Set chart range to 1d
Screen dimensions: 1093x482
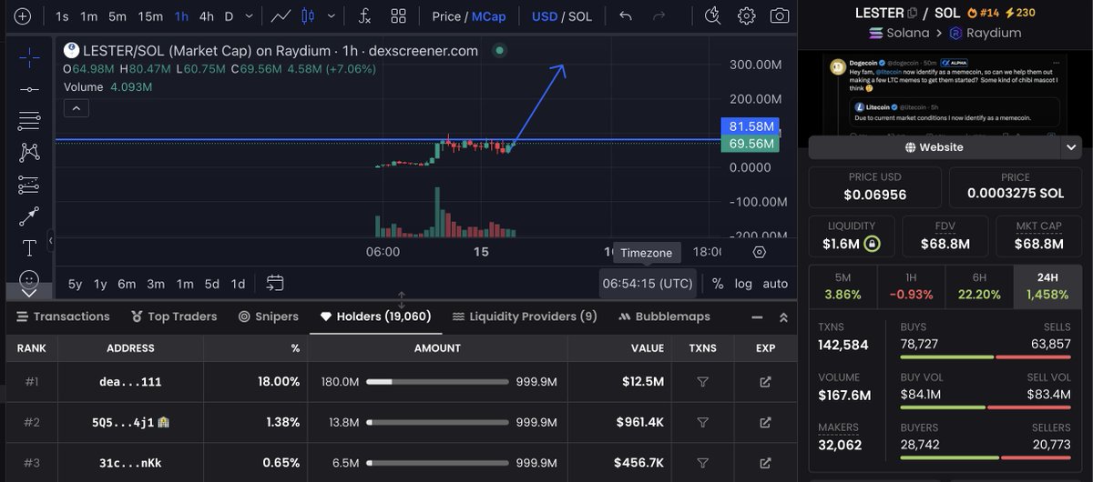tap(238, 284)
